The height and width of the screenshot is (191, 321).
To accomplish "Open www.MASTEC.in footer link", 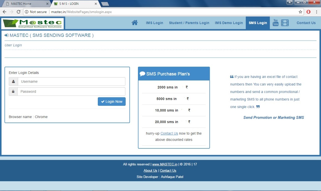I will (x=165, y=164).
